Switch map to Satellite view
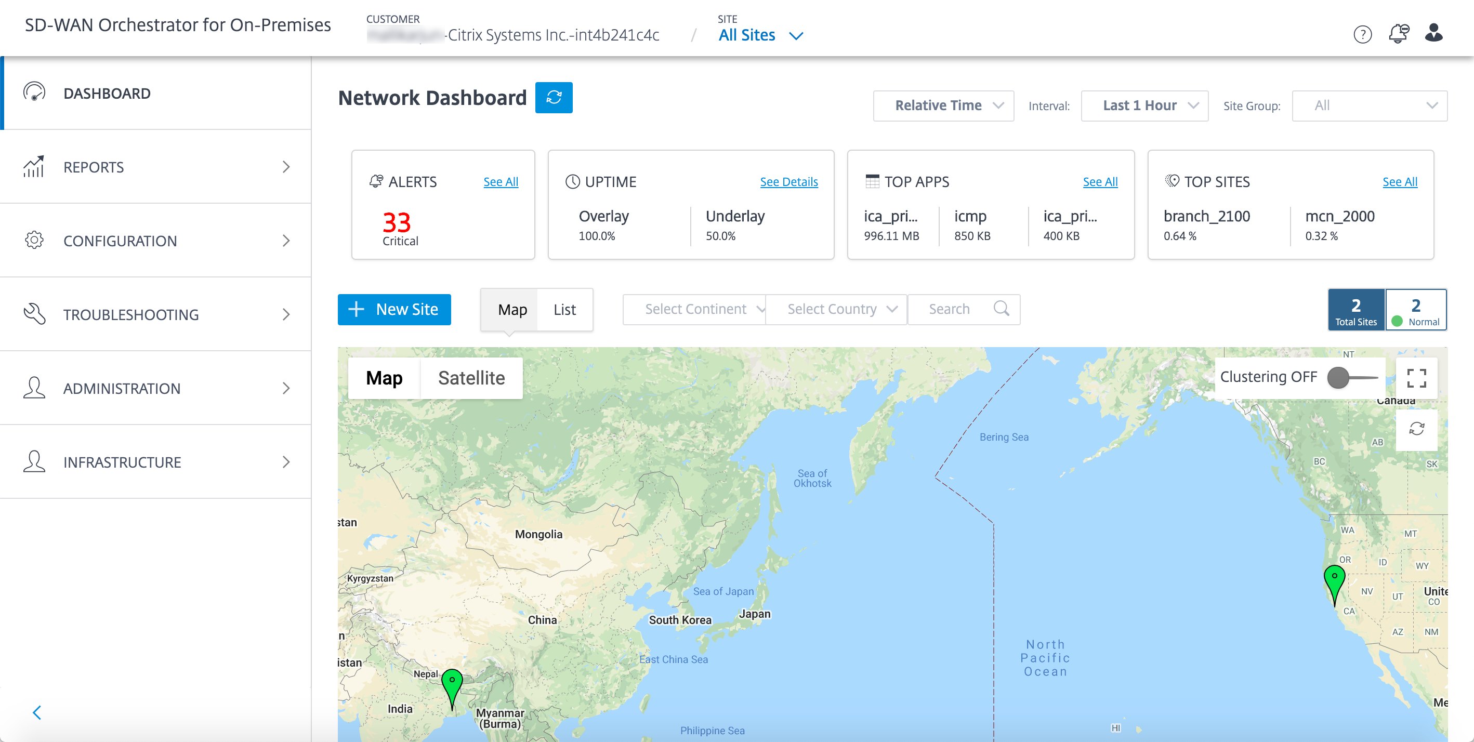The height and width of the screenshot is (742, 1474). [471, 378]
